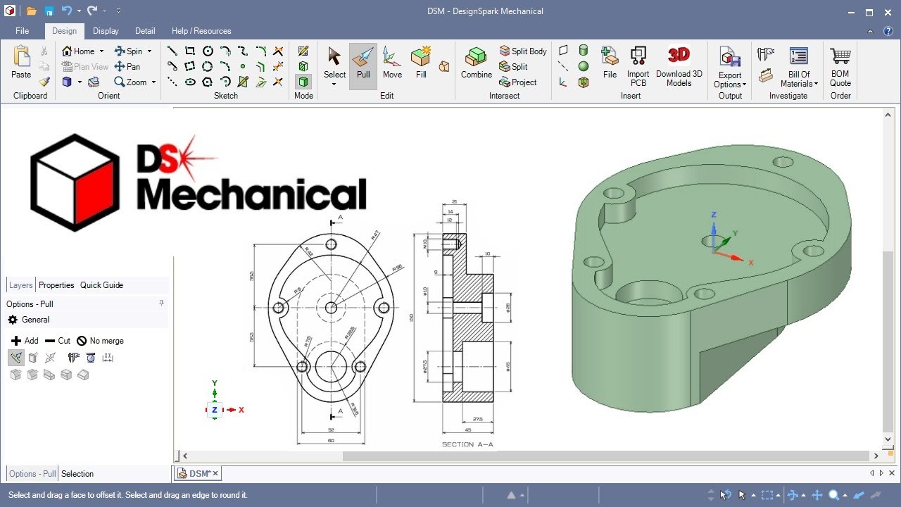Screen dimensions: 901x507
Task: Choose the Split tool in Intersect group
Action: [x=514, y=66]
